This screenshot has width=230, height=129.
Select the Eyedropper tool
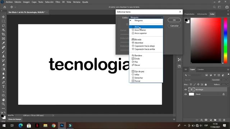coord(3,43)
